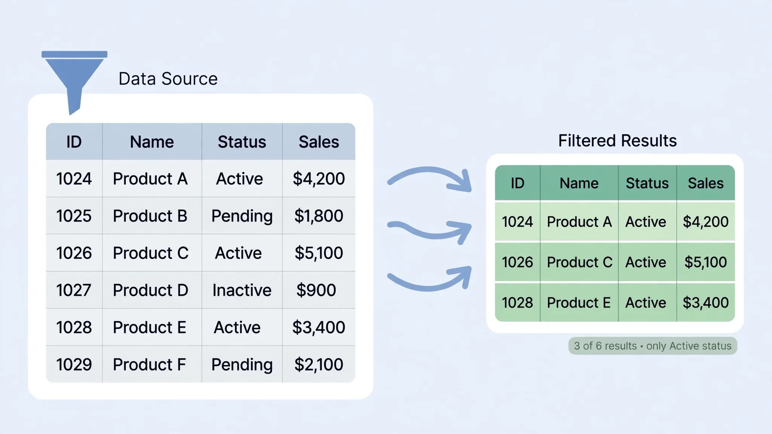Click ID 1027 in the source table
This screenshot has width=772, height=434.
coord(74,290)
